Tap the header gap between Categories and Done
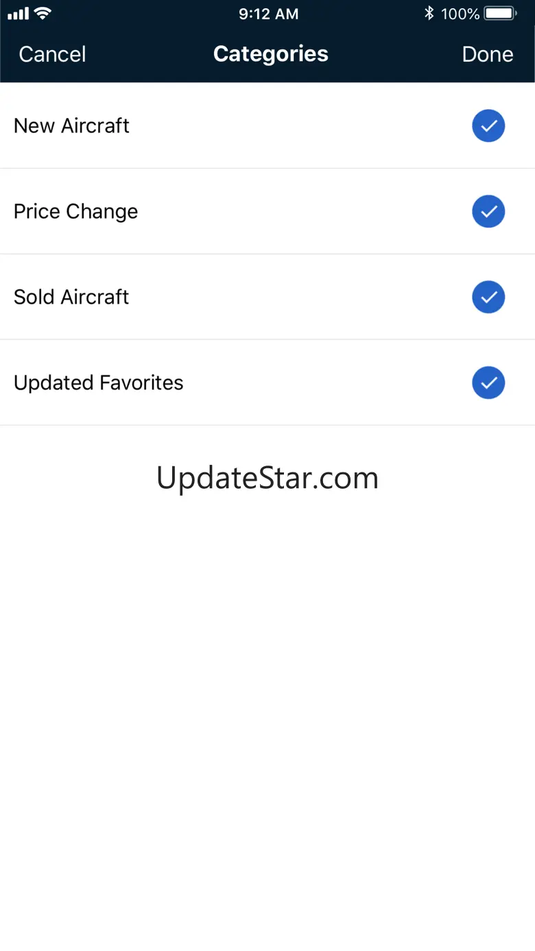The width and height of the screenshot is (535, 951). coord(394,54)
